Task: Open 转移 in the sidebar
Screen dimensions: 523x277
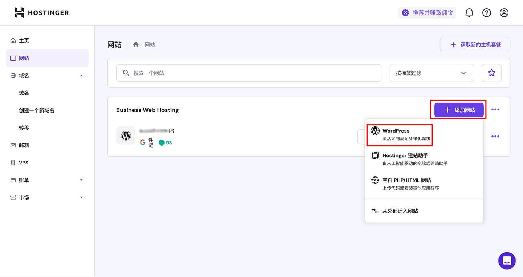Action: tap(24, 128)
